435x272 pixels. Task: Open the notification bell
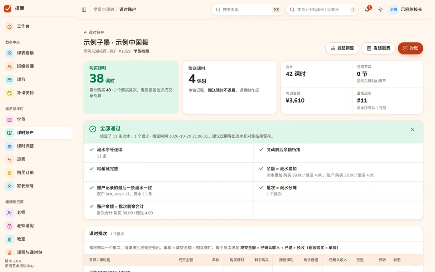(x=367, y=10)
